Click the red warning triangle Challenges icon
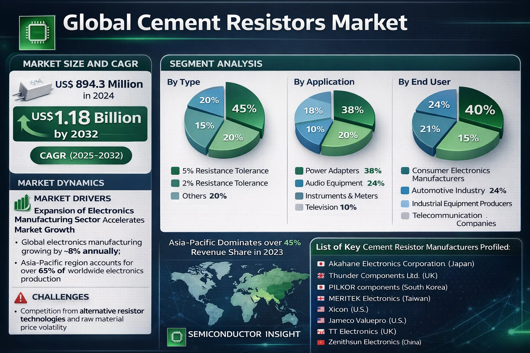The height and width of the screenshot is (353, 530). pos(21,297)
